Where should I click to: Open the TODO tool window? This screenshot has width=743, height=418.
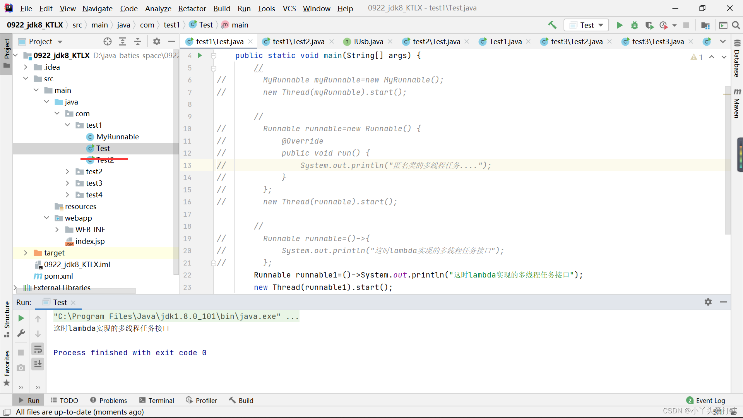tap(64, 400)
